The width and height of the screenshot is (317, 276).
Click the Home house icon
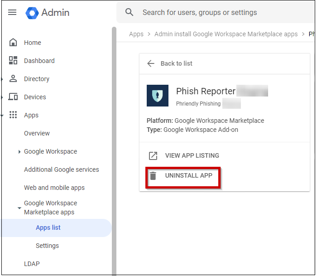tap(13, 42)
